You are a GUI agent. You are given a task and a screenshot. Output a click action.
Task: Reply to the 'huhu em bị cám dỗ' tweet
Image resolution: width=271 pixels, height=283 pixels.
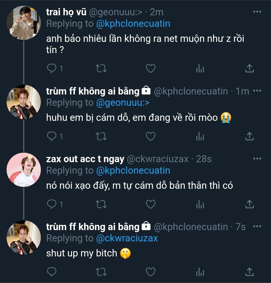click(x=52, y=136)
